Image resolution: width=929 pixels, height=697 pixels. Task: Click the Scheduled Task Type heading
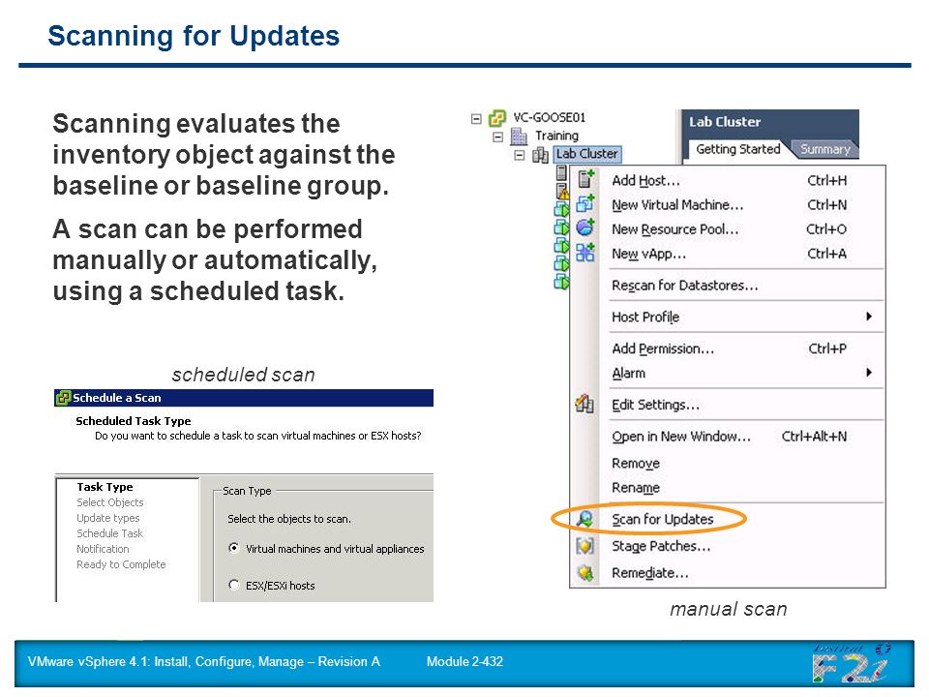click(x=134, y=421)
